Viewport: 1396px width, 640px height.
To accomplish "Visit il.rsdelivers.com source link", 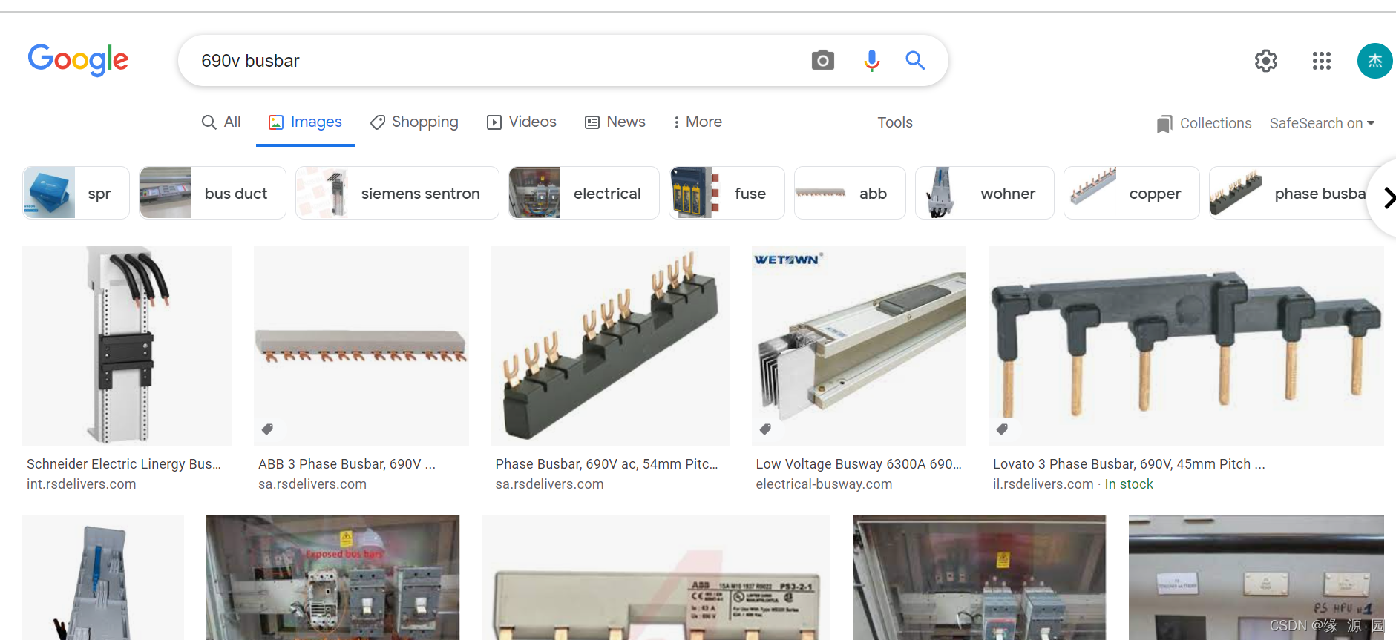I will click(x=1043, y=484).
